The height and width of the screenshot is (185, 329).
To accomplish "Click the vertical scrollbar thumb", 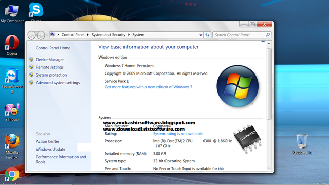I will click(269, 84).
